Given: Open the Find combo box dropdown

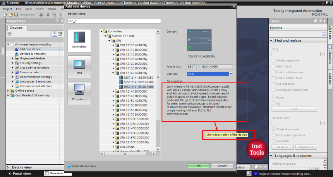Looking at the screenshot, I should tap(323, 54).
